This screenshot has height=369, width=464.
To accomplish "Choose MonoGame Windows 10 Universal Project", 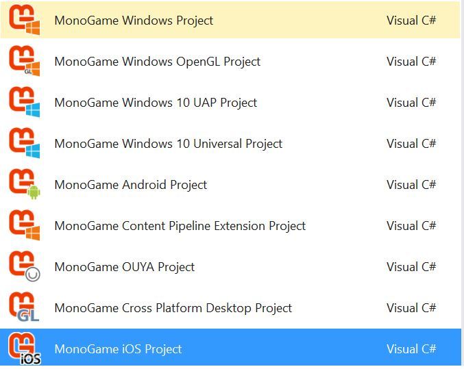I will point(169,144).
